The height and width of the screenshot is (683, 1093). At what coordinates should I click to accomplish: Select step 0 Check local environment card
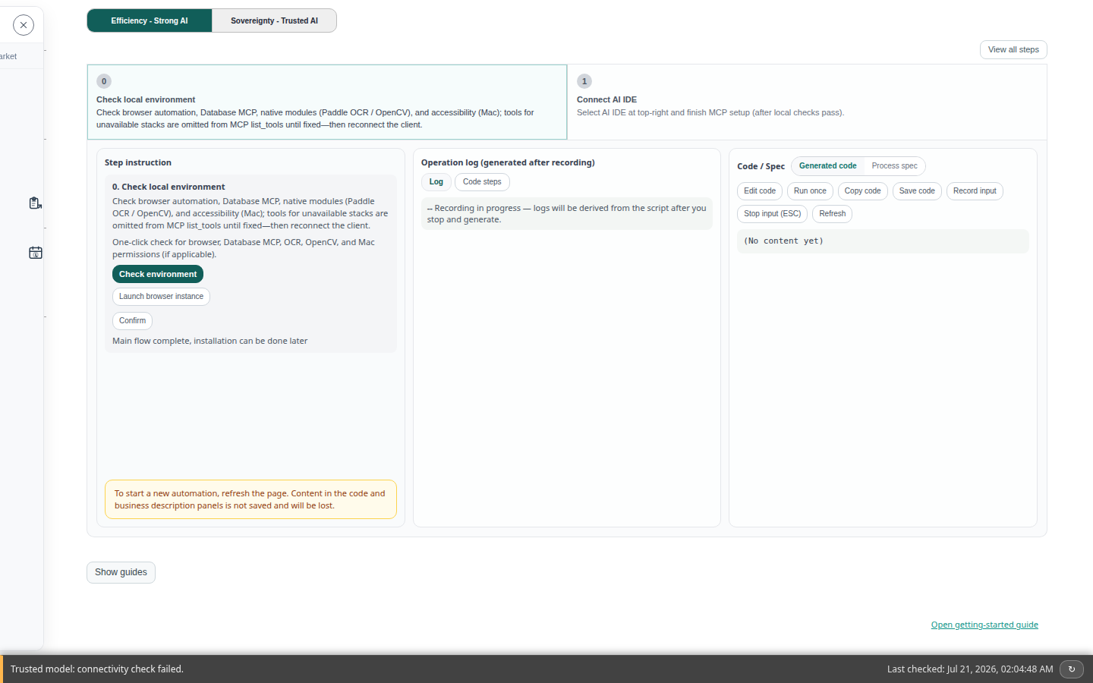[327, 102]
